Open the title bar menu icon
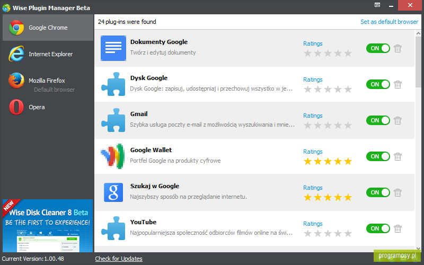 click(377, 5)
